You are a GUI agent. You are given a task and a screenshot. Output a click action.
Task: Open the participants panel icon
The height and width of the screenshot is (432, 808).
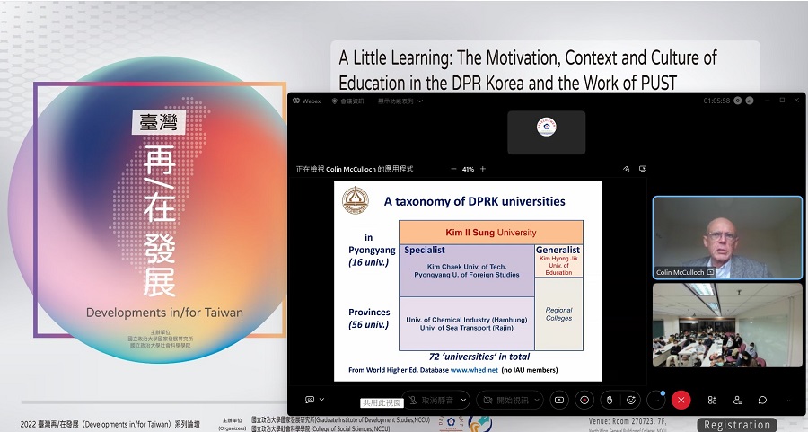737,400
